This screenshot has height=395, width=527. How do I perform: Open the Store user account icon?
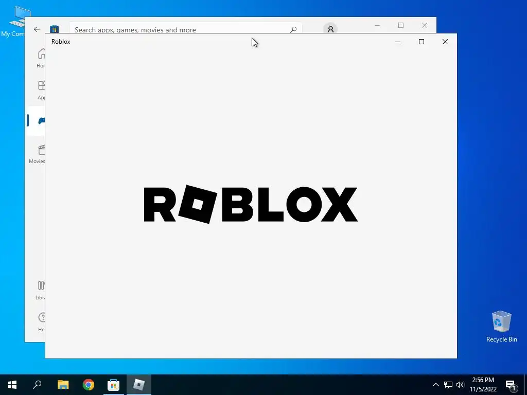pyautogui.click(x=330, y=29)
